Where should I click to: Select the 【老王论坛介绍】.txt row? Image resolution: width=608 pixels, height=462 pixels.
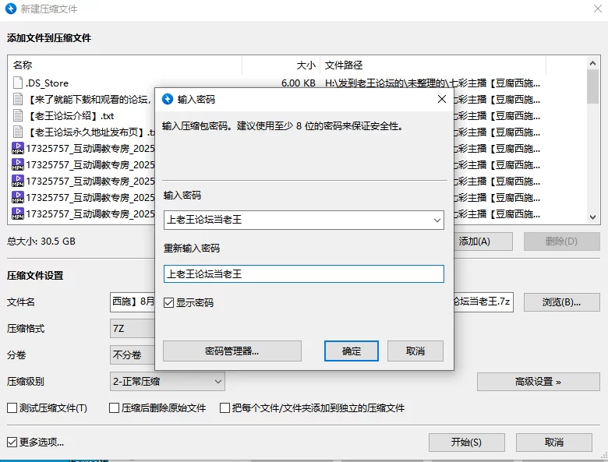[x=81, y=115]
